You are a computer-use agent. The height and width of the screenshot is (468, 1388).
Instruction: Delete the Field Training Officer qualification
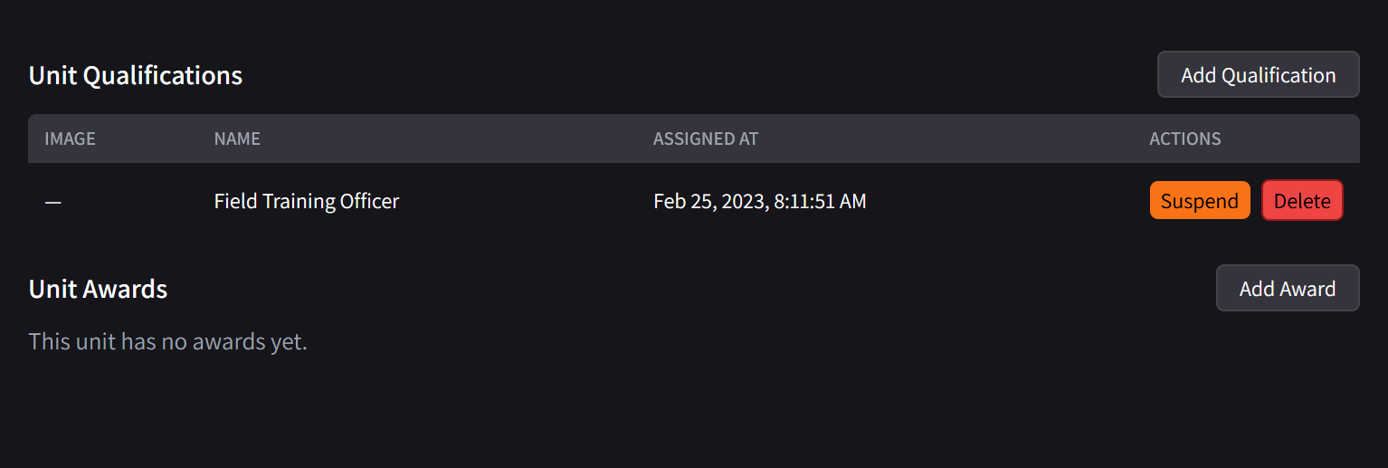(x=1301, y=201)
